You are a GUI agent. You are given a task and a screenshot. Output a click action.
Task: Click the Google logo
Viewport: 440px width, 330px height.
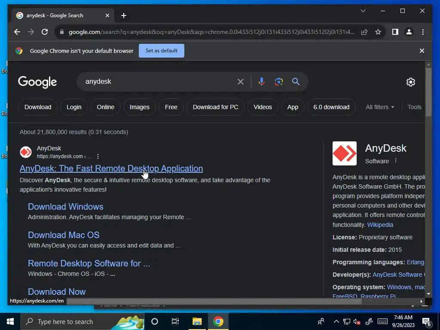tap(37, 82)
